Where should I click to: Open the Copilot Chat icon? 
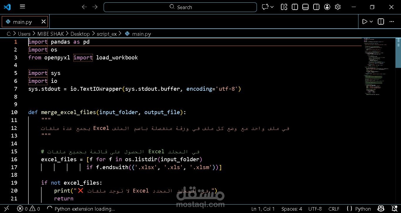click(x=265, y=7)
